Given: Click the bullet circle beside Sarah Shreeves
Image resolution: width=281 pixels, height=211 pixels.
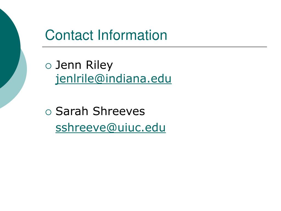Looking at the screenshot, I should (x=48, y=112).
